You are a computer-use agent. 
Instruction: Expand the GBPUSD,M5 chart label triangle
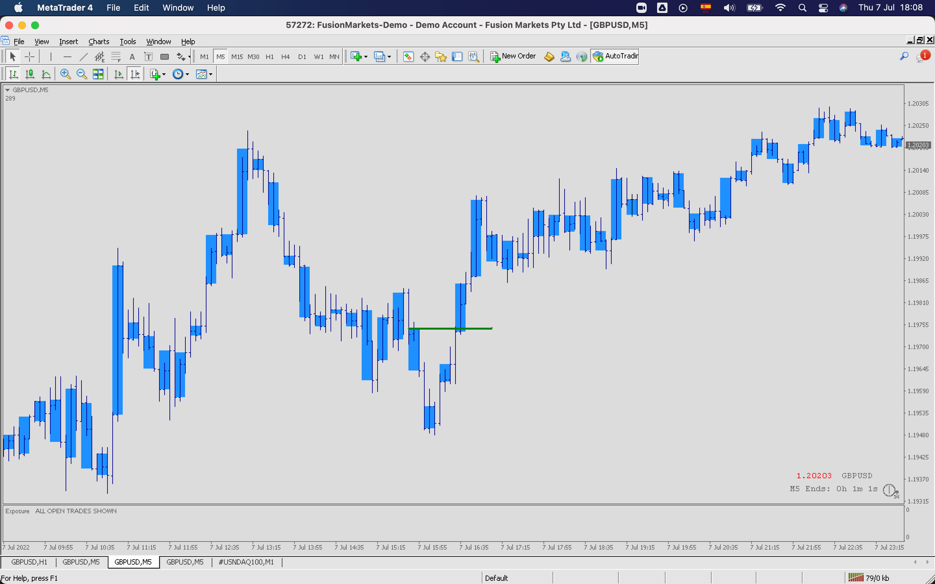pyautogui.click(x=7, y=90)
